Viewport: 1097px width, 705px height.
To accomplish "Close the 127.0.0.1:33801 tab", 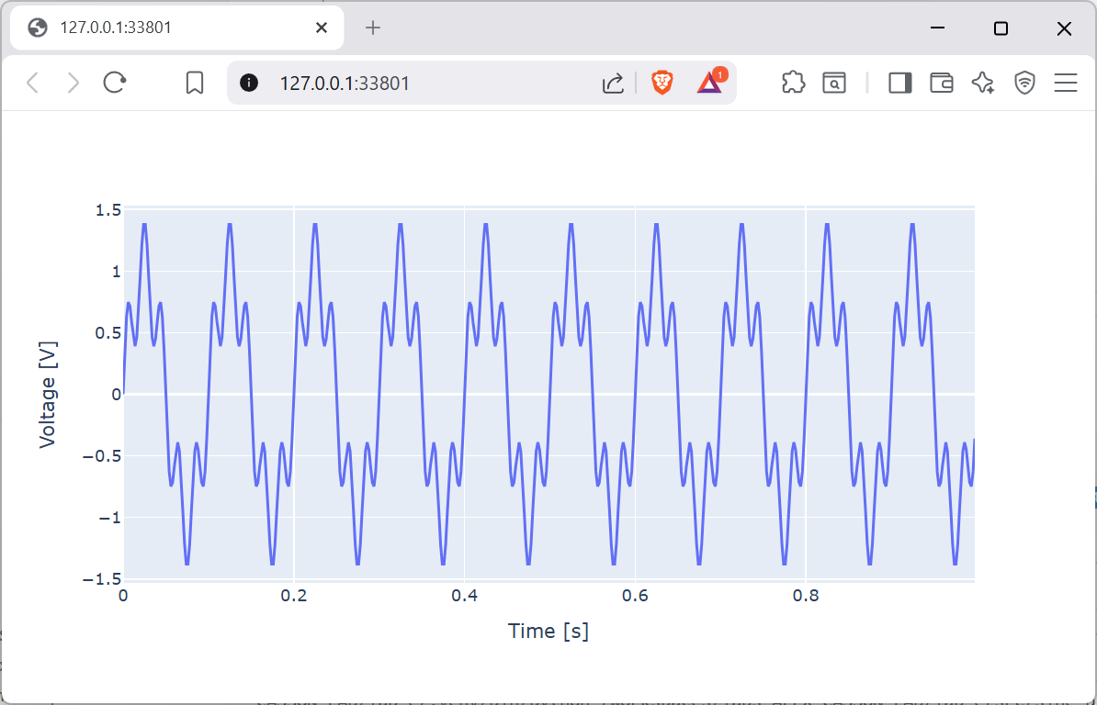I will pos(322,28).
